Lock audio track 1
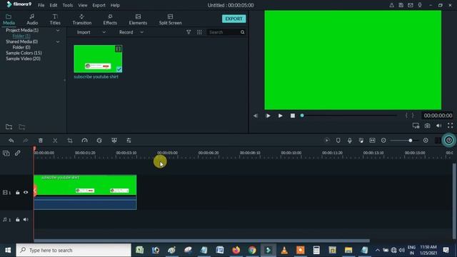The width and height of the screenshot is (457, 257). pos(17,219)
